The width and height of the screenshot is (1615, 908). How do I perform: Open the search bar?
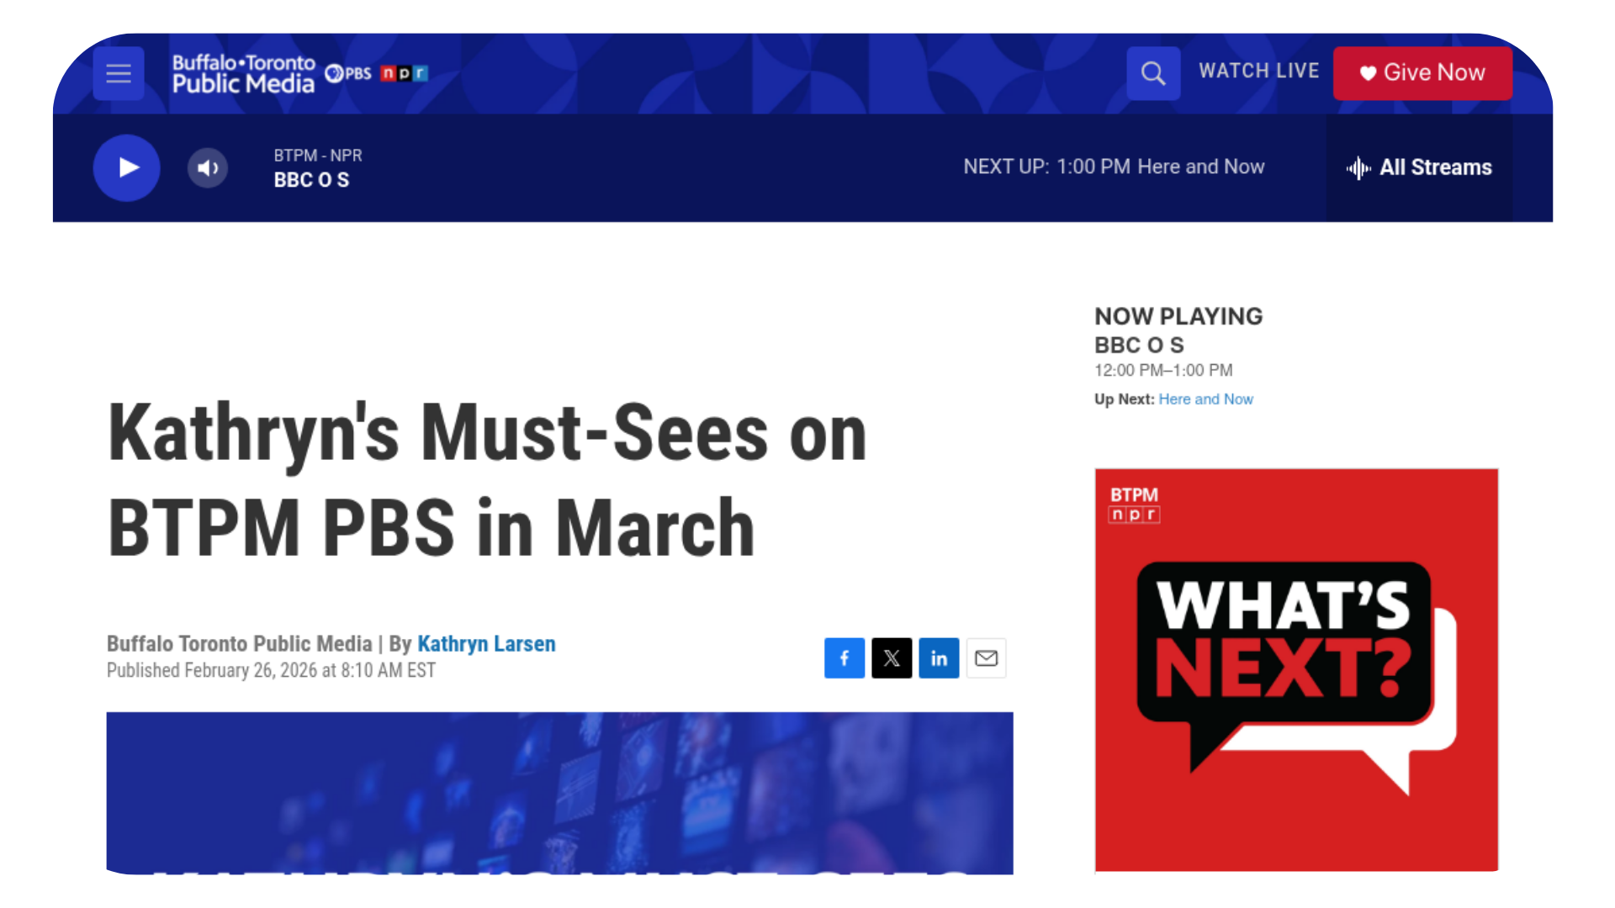coord(1153,73)
